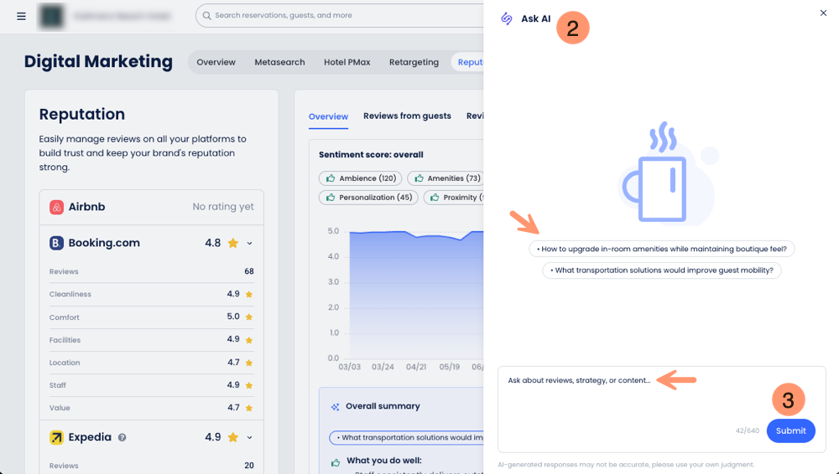Open the hamburger navigation menu
This screenshot has height=474, width=839.
pyautogui.click(x=21, y=16)
